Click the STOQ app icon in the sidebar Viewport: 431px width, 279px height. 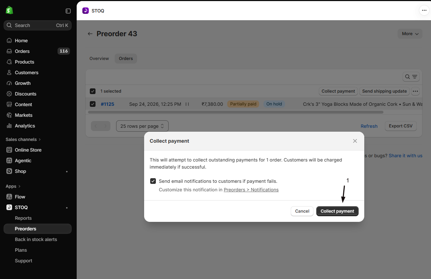coord(9,207)
